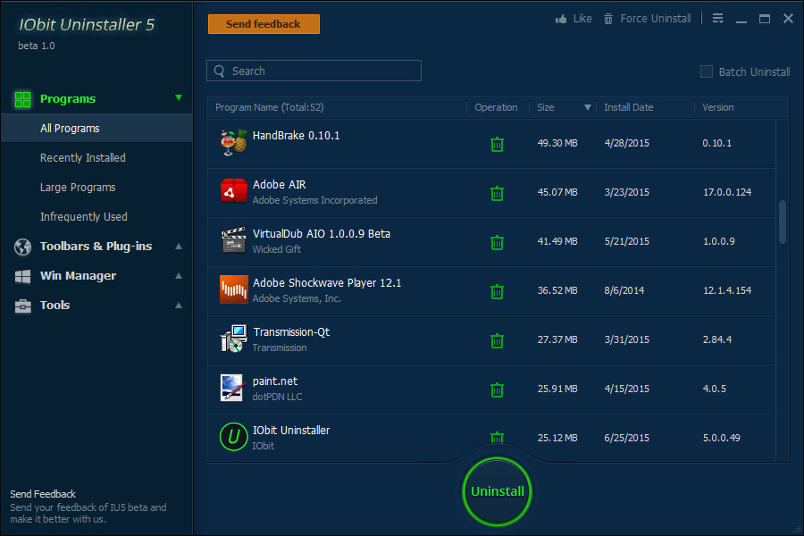Select the VirtualDub clapperboard icon
804x536 pixels.
tap(234, 240)
